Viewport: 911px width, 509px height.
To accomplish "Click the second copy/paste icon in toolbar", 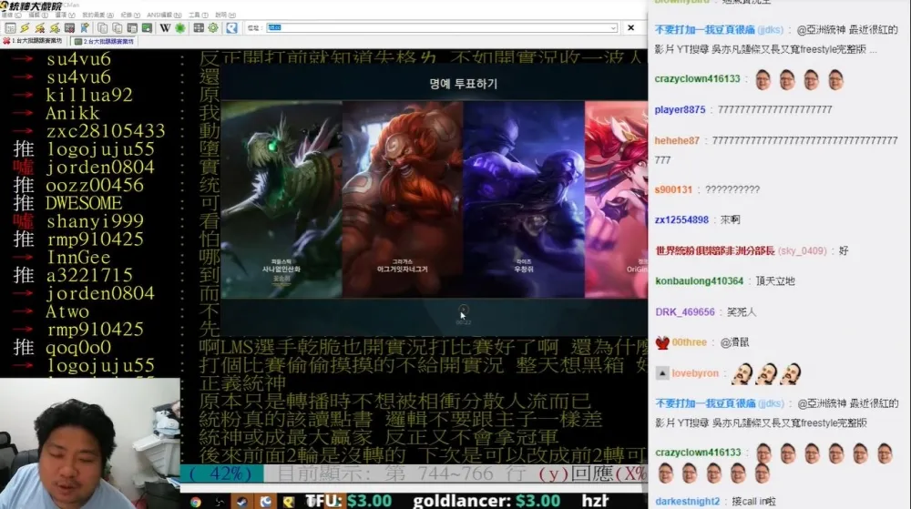I will pos(117,28).
